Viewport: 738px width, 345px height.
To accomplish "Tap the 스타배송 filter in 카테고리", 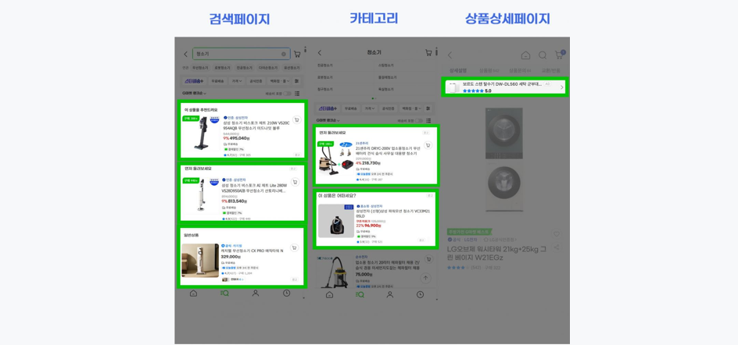I will 328,108.
